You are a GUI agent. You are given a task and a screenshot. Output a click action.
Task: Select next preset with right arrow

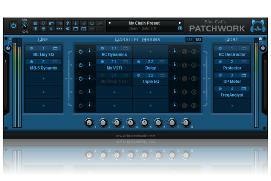180,23
